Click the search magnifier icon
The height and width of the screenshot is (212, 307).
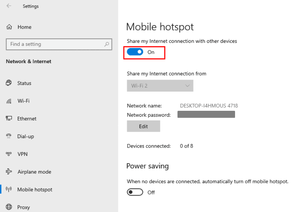point(107,44)
